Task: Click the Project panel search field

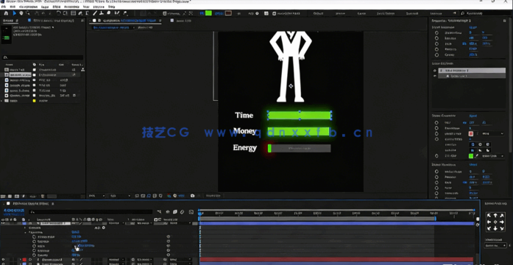Action: tap(43, 57)
